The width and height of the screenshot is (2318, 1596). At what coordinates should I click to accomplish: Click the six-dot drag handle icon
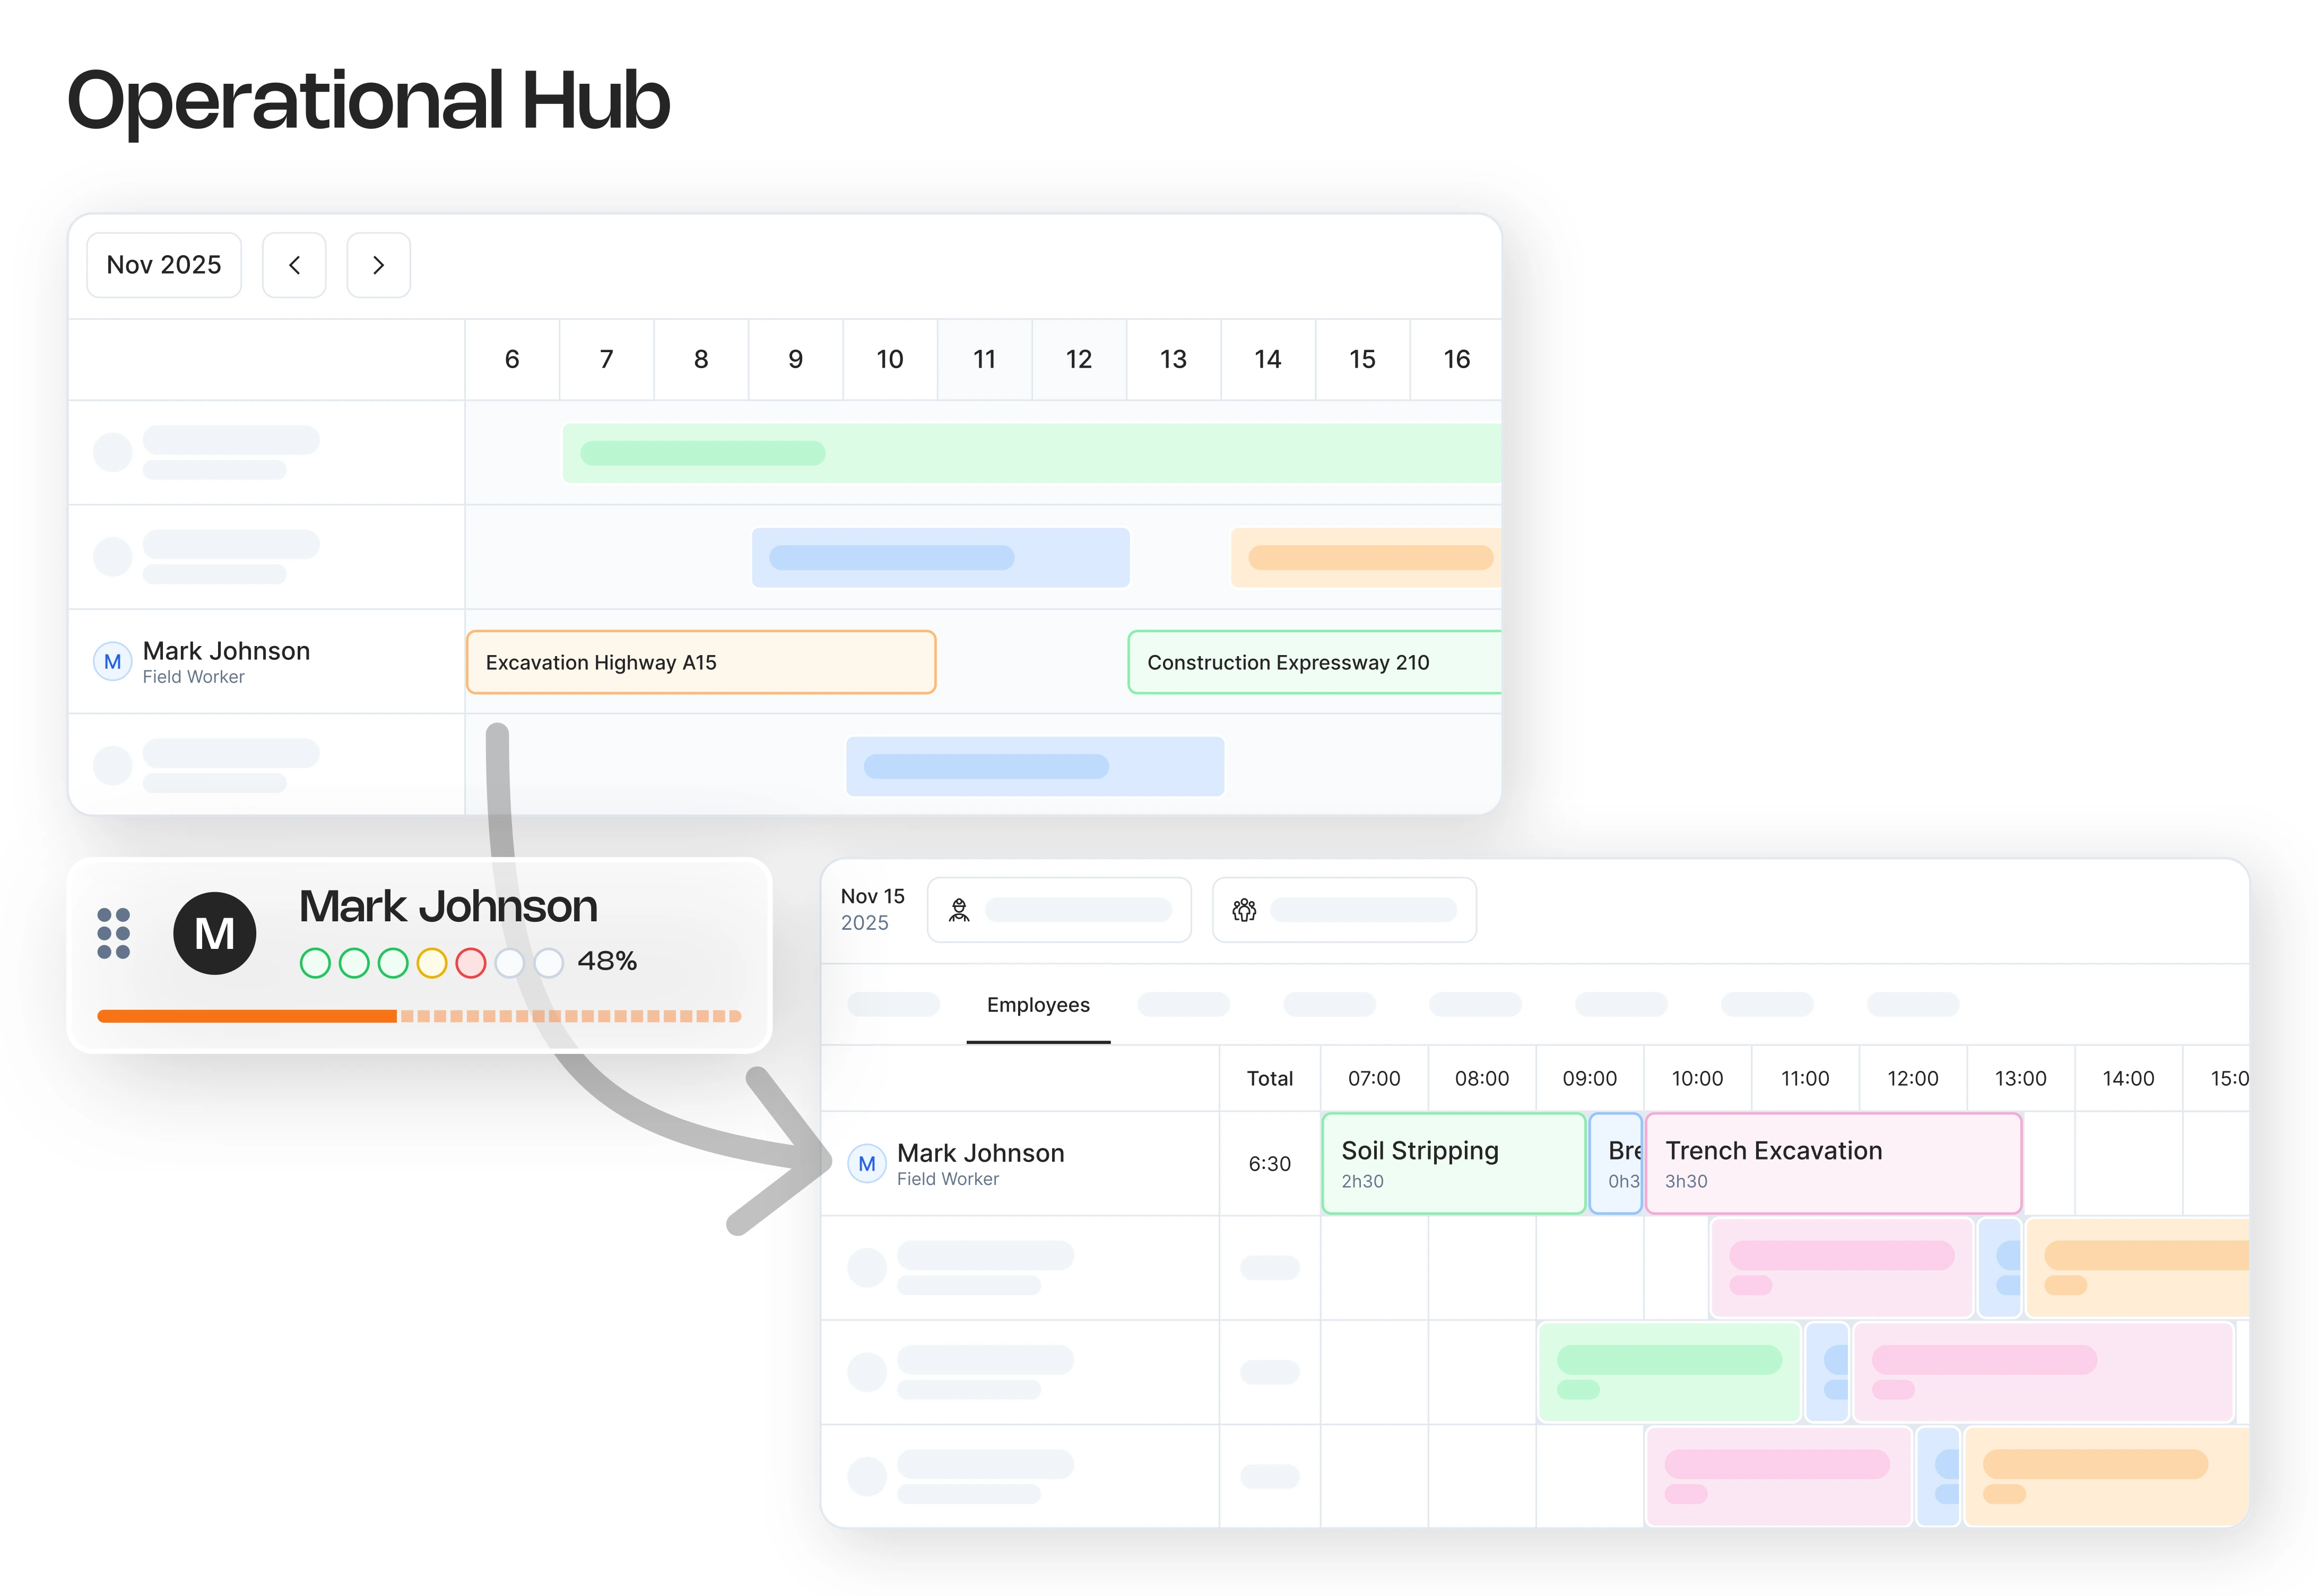[113, 933]
